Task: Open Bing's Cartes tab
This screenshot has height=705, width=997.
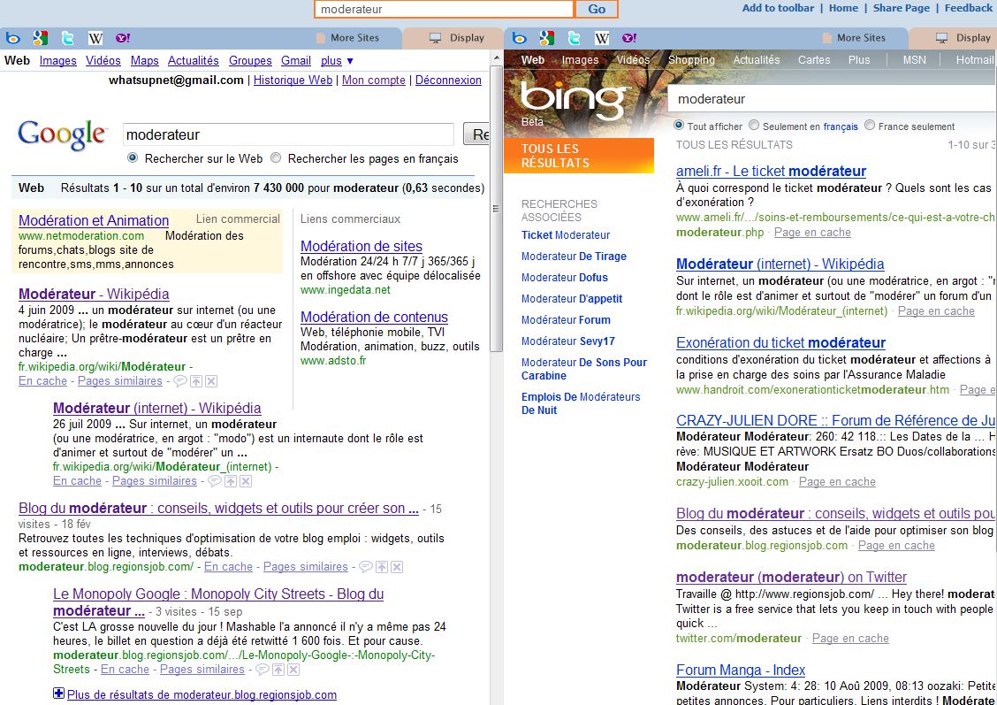Action: 814,60
